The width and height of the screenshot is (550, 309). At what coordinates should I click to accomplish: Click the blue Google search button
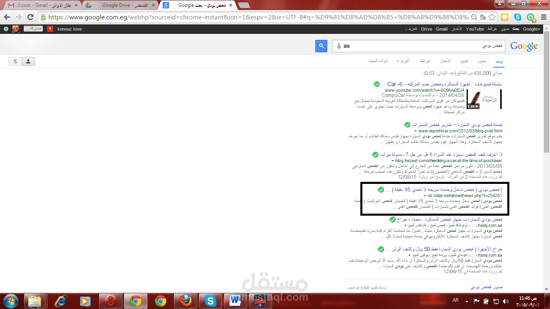[321, 46]
